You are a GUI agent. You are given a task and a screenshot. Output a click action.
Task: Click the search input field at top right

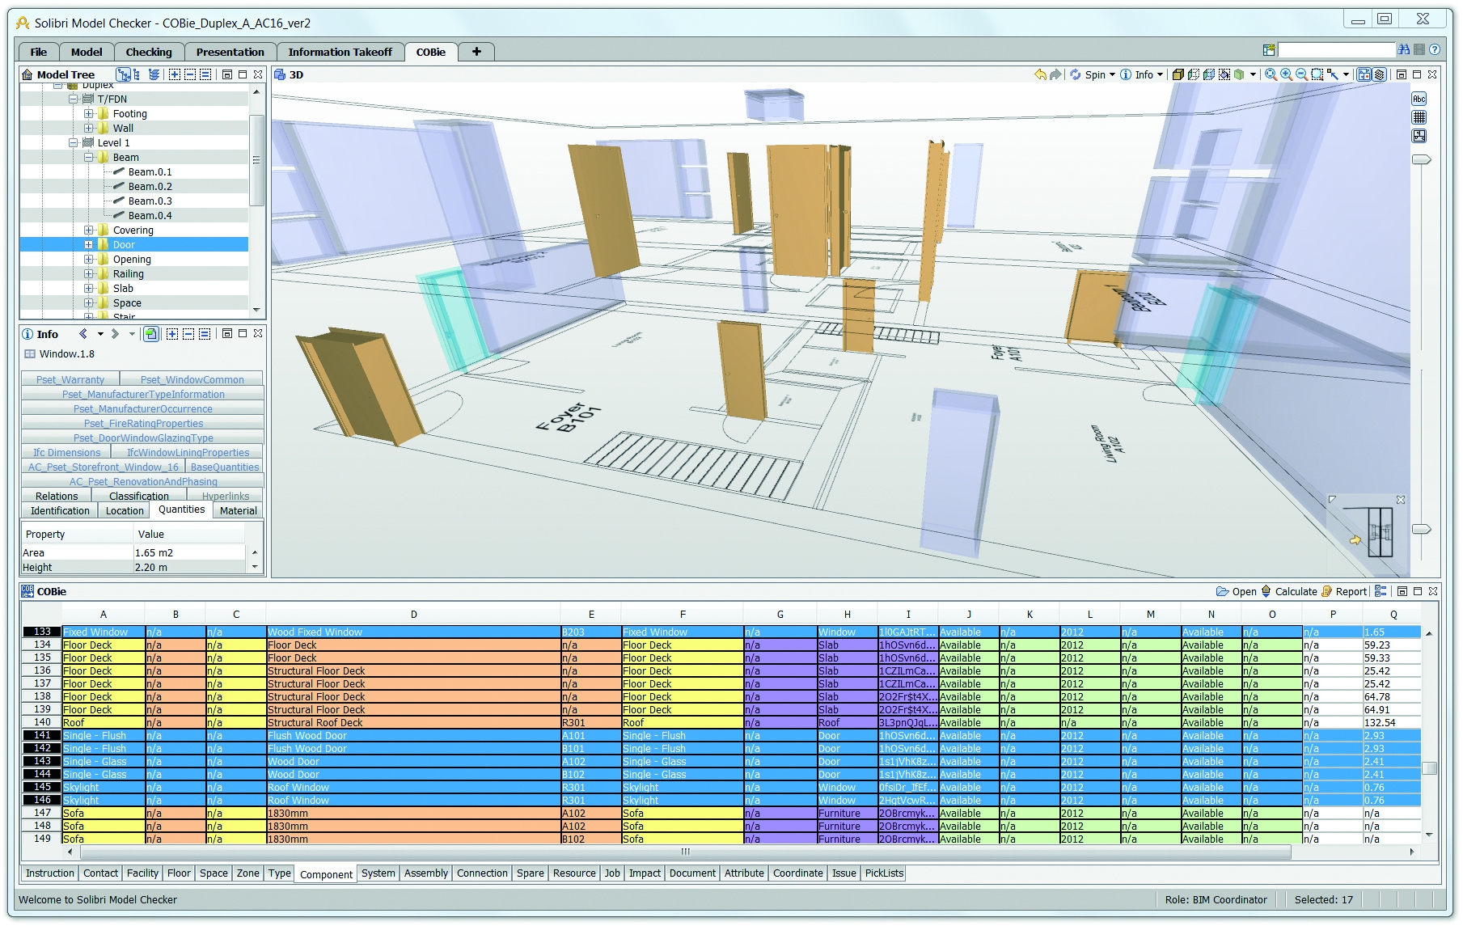1336,50
